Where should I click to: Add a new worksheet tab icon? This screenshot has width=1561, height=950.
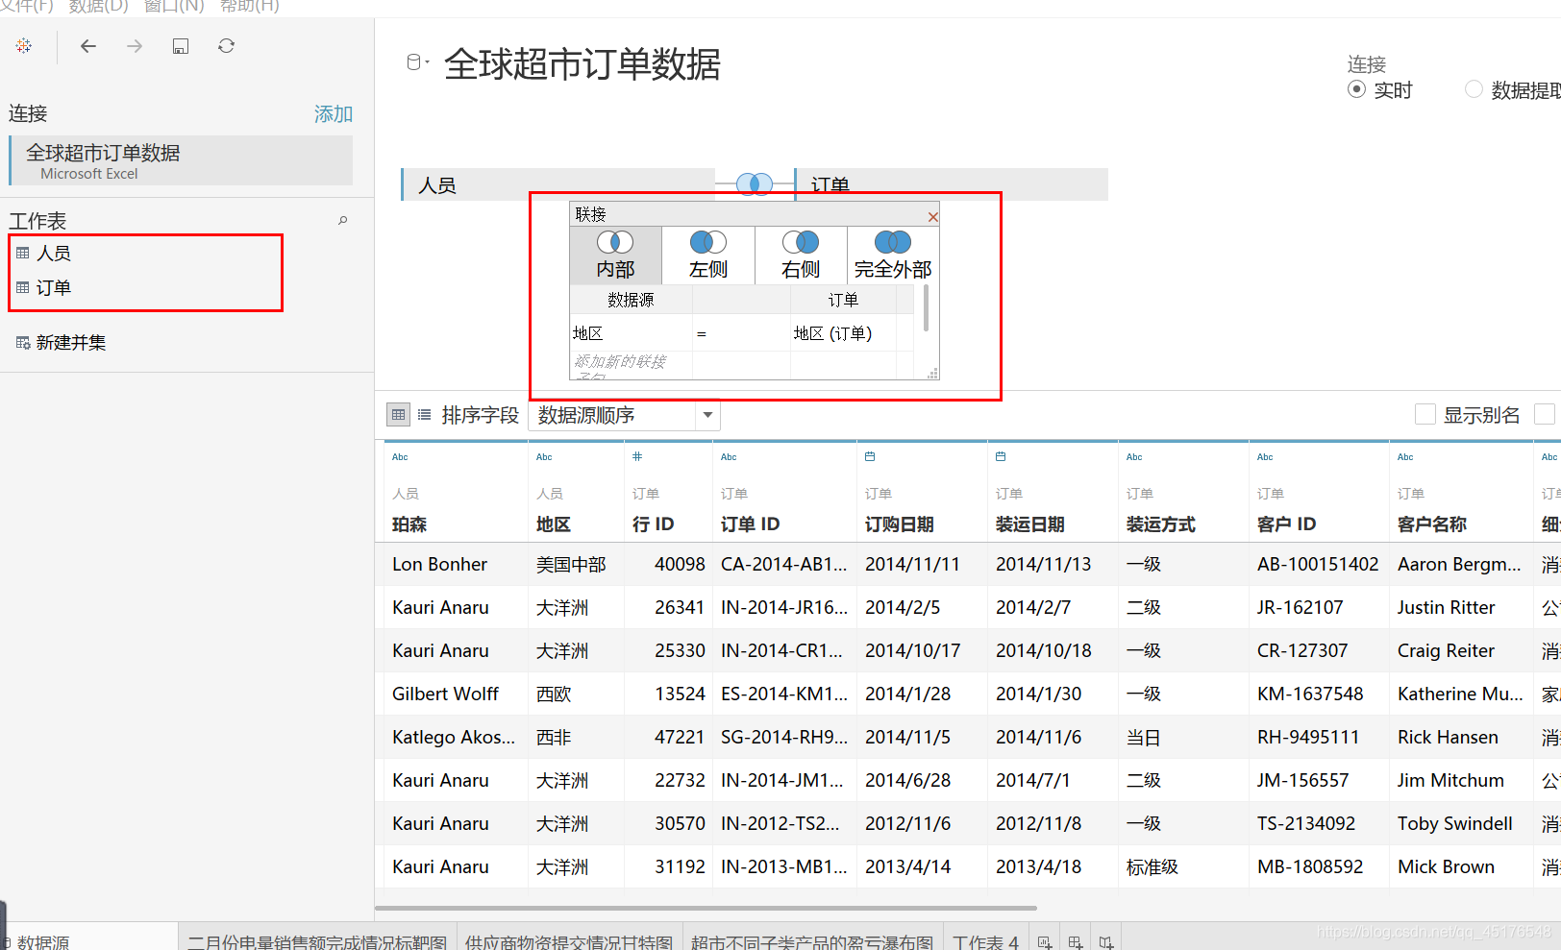pos(1045,941)
